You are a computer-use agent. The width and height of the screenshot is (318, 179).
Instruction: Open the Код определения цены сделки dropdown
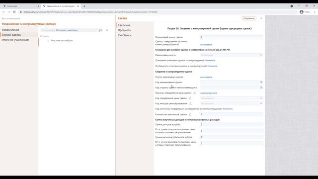pos(232,98)
